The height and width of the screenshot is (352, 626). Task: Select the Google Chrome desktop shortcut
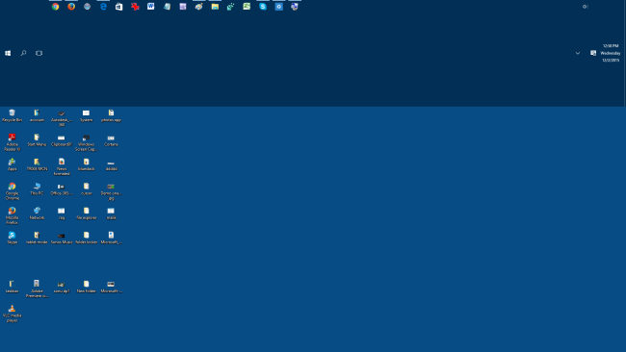tap(12, 191)
